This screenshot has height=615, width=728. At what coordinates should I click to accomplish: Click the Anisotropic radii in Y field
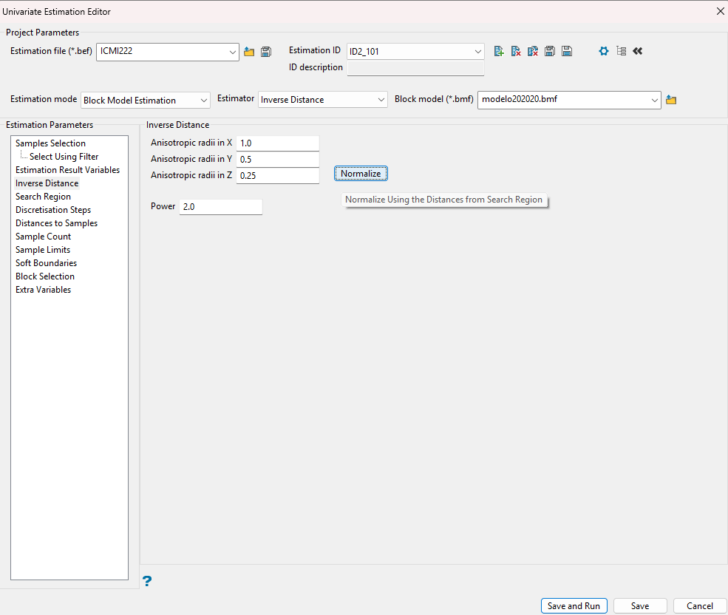point(278,160)
